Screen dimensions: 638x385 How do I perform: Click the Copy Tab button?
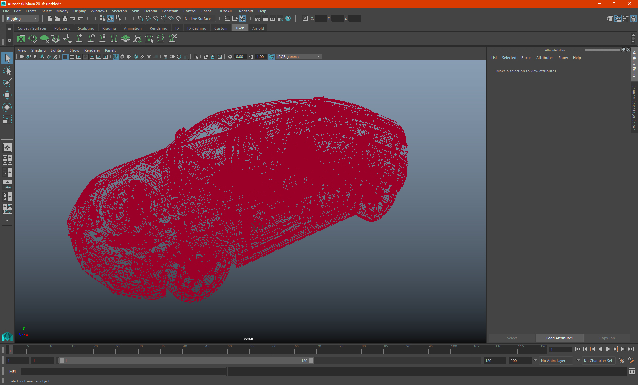click(607, 338)
